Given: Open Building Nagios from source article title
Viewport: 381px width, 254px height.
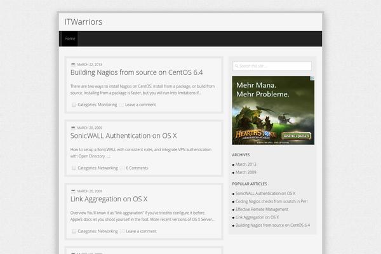Looking at the screenshot, I should 137,72.
